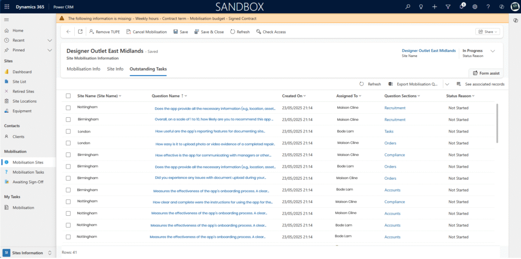Open Mobilisation Tasks in the sidebar
The image size is (521, 259).
point(28,172)
